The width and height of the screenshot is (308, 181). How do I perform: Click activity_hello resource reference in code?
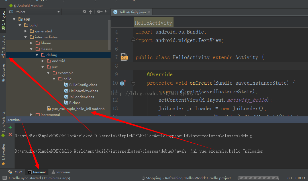(248, 100)
